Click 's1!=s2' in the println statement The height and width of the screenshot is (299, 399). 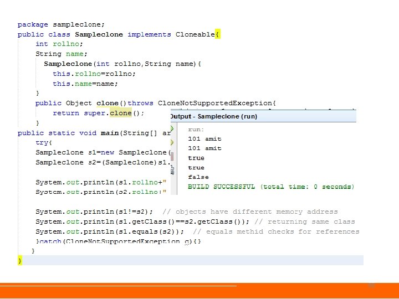pyautogui.click(x=131, y=212)
